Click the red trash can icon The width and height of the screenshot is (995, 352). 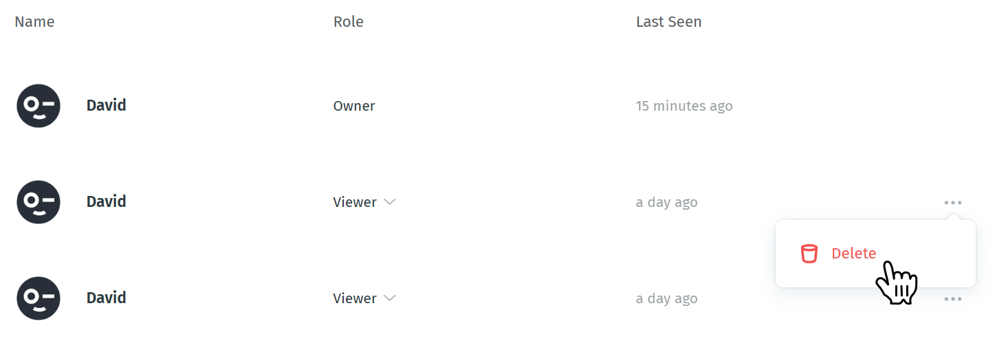click(x=809, y=254)
